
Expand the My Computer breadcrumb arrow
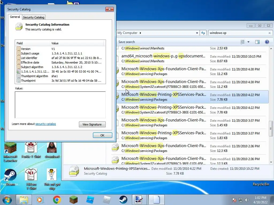[140, 33]
